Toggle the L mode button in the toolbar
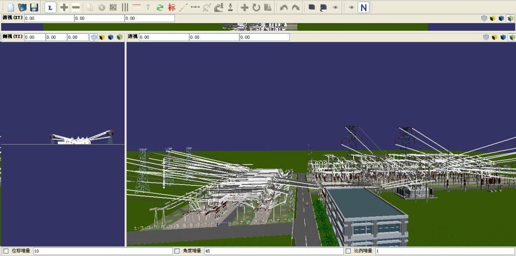 coord(50,8)
